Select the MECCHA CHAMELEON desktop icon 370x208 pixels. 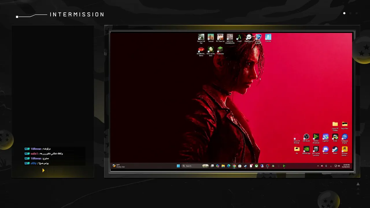[230, 39]
